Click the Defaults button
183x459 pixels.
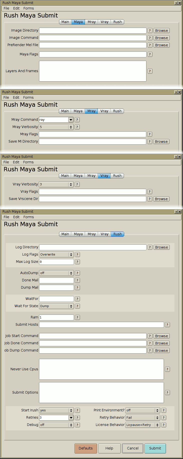[86, 448]
